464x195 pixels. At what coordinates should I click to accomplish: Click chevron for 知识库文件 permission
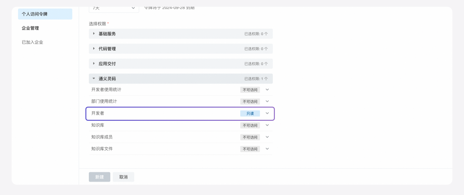(267, 149)
